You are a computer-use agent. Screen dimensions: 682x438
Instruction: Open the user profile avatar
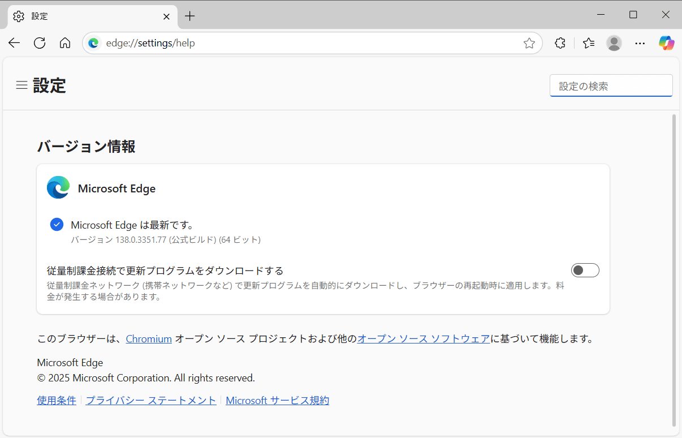(614, 43)
